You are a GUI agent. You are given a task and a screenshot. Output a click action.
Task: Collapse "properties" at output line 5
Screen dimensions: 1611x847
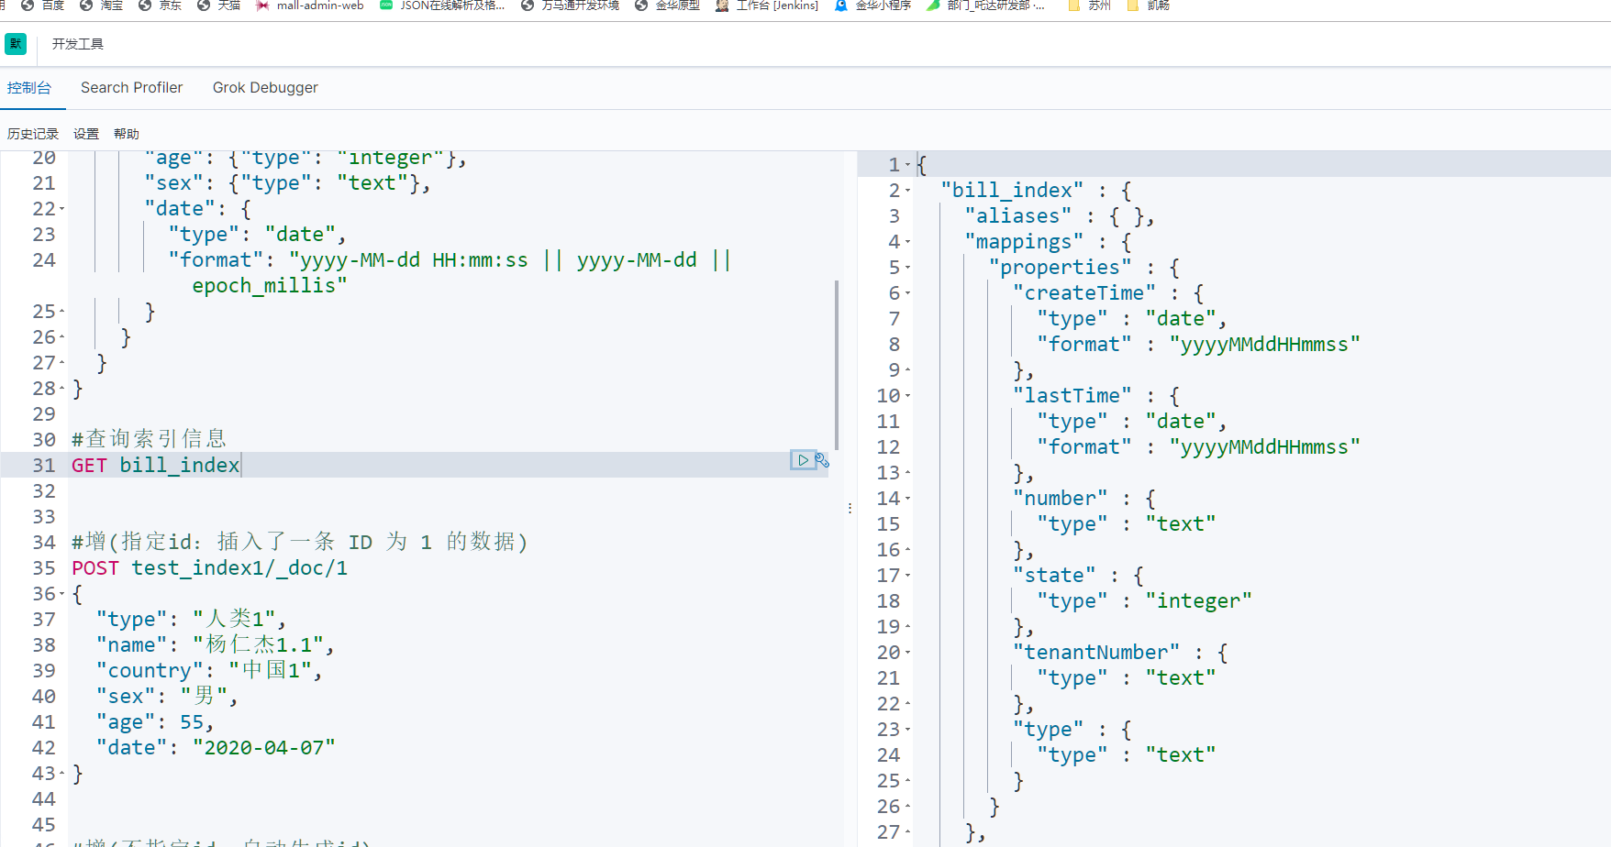click(907, 268)
